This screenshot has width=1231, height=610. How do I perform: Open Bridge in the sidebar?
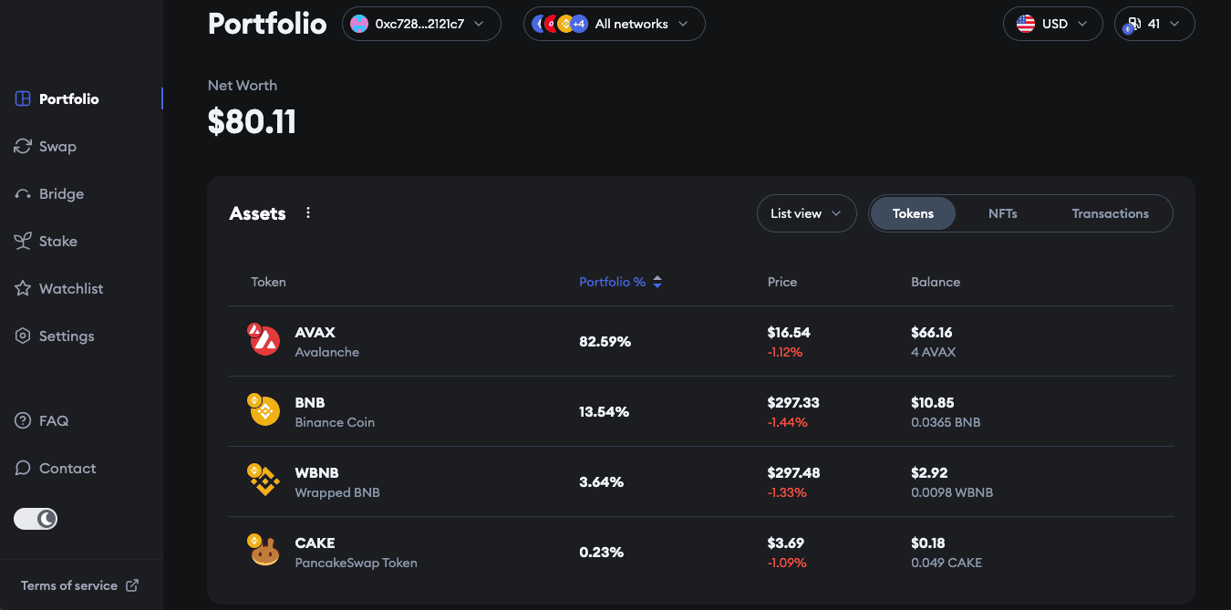click(61, 193)
